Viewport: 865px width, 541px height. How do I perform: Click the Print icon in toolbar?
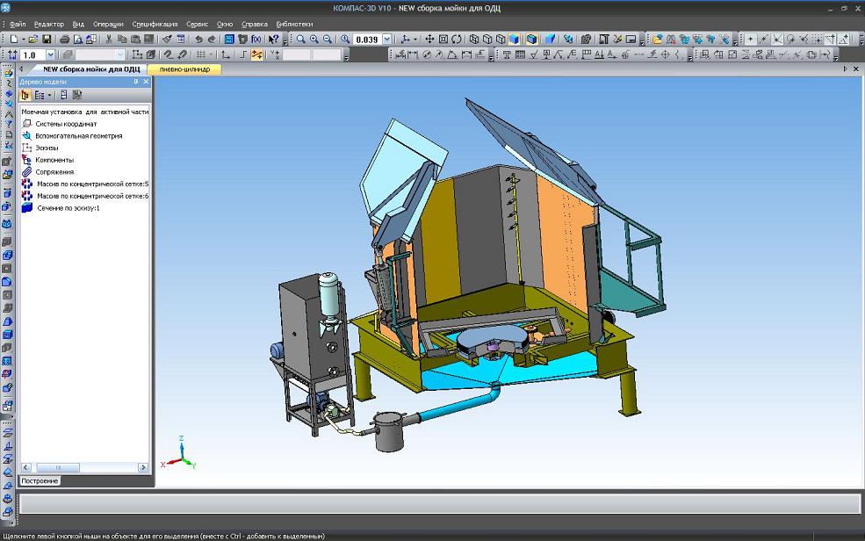click(64, 40)
